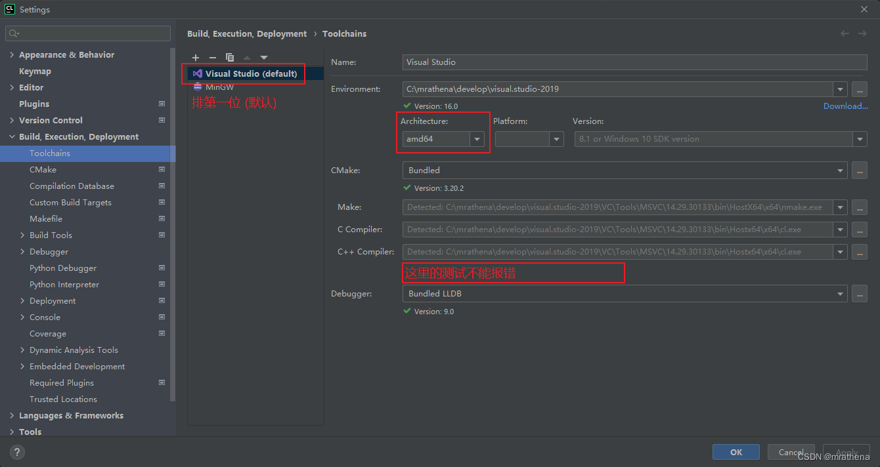Browse for the C Compiler path
The width and height of the screenshot is (880, 467).
860,230
